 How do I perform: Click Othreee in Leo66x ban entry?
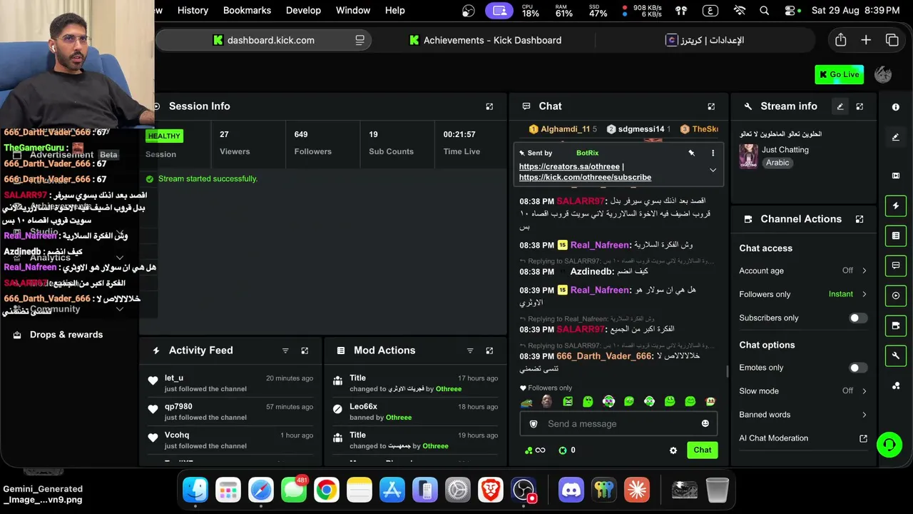pos(399,418)
